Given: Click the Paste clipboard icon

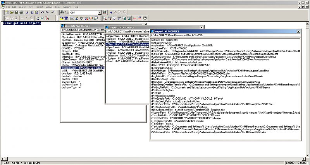Looking at the screenshot, I should pos(36,12).
